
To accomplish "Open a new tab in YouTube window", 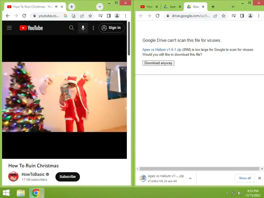I will 72,7.
